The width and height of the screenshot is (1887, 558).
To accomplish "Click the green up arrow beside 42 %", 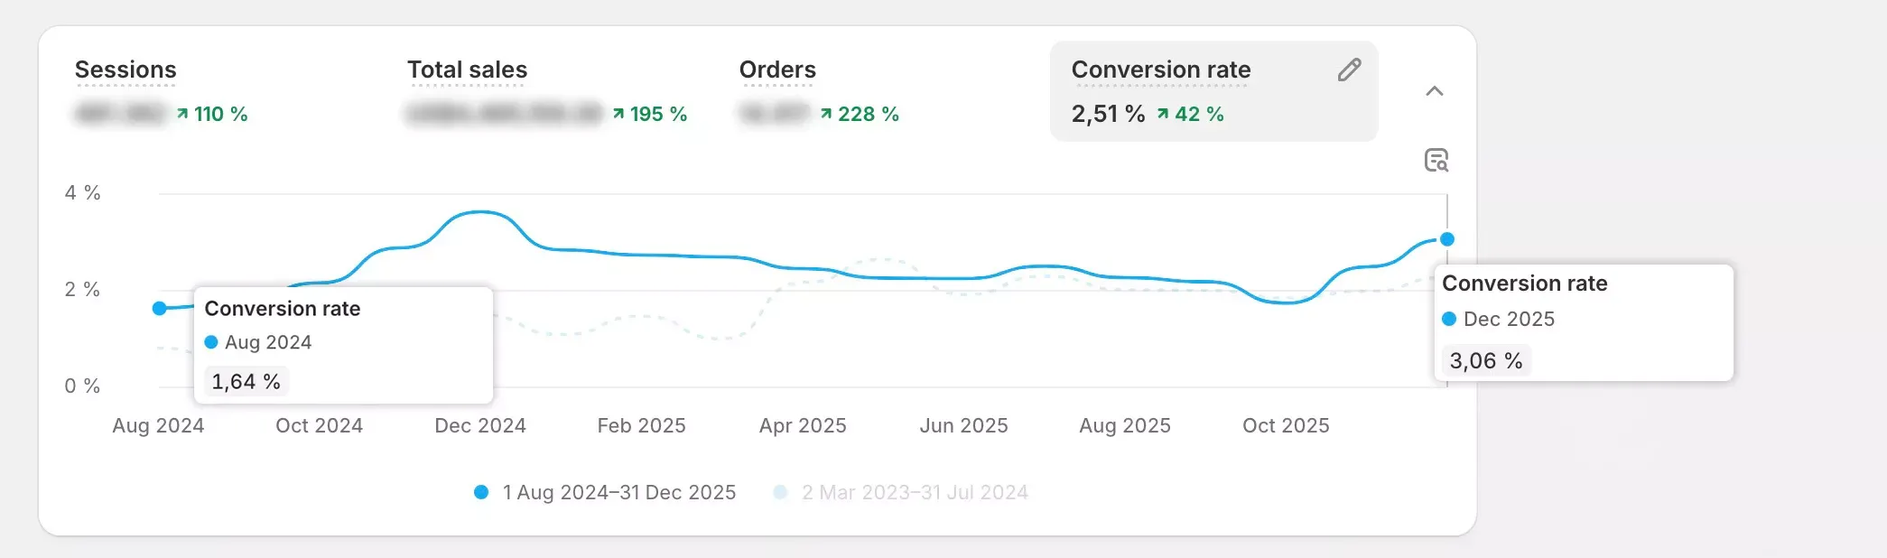I will [1163, 114].
